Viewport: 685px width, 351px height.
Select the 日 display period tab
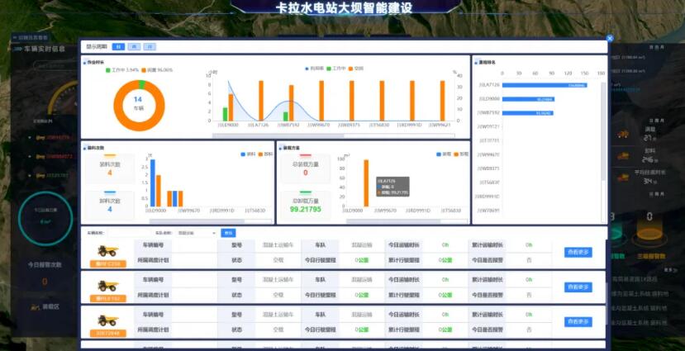pyautogui.click(x=118, y=47)
